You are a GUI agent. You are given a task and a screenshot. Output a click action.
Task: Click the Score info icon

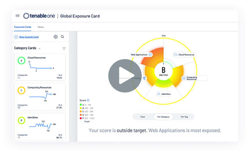pyautogui.click(x=88, y=100)
